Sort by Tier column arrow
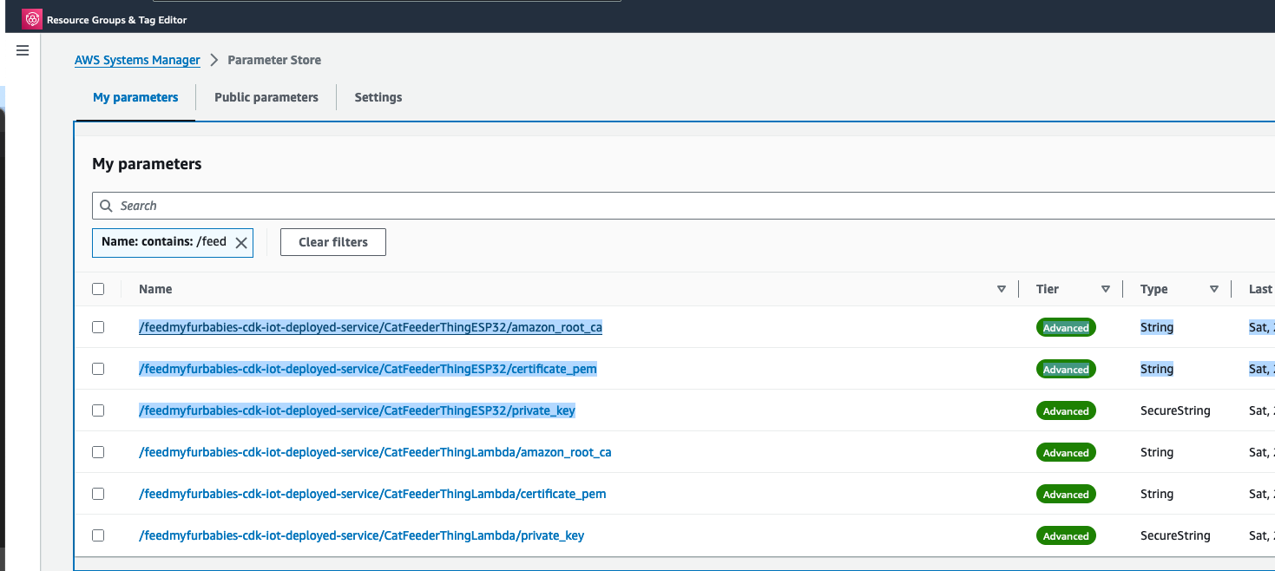 click(x=1106, y=289)
